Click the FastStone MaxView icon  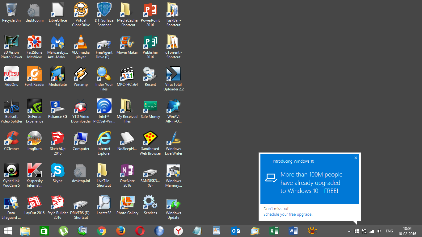tap(35, 42)
